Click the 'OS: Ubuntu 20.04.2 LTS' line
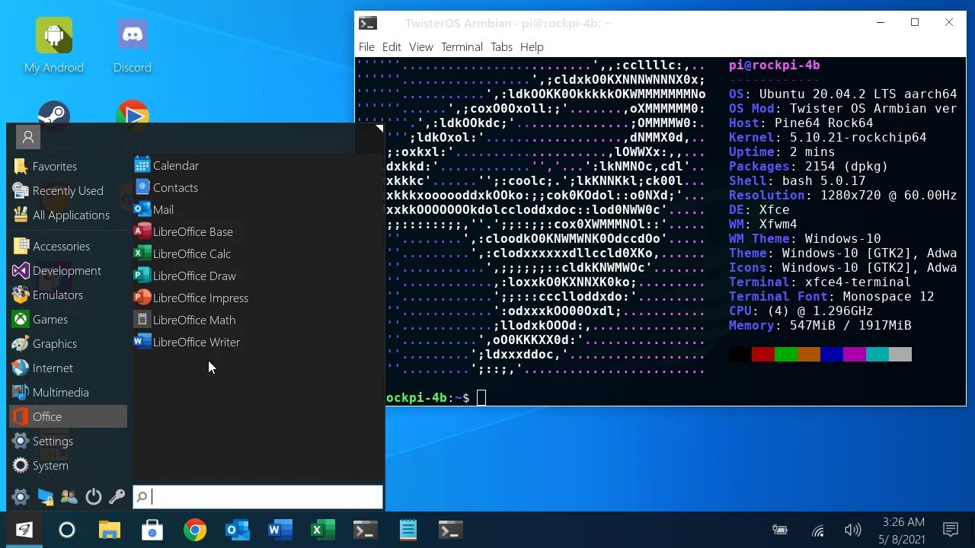Image resolution: width=975 pixels, height=548 pixels. pos(842,94)
